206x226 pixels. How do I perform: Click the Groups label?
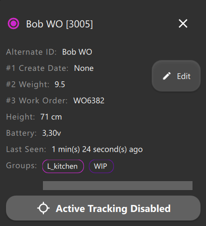tap(21, 166)
